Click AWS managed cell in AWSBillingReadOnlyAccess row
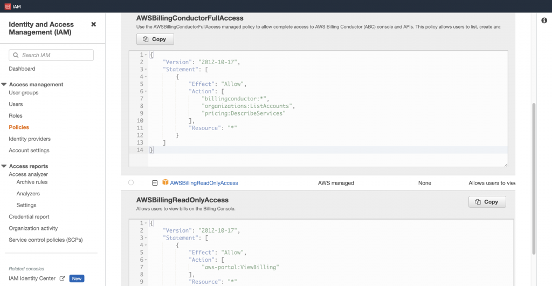 (336, 183)
